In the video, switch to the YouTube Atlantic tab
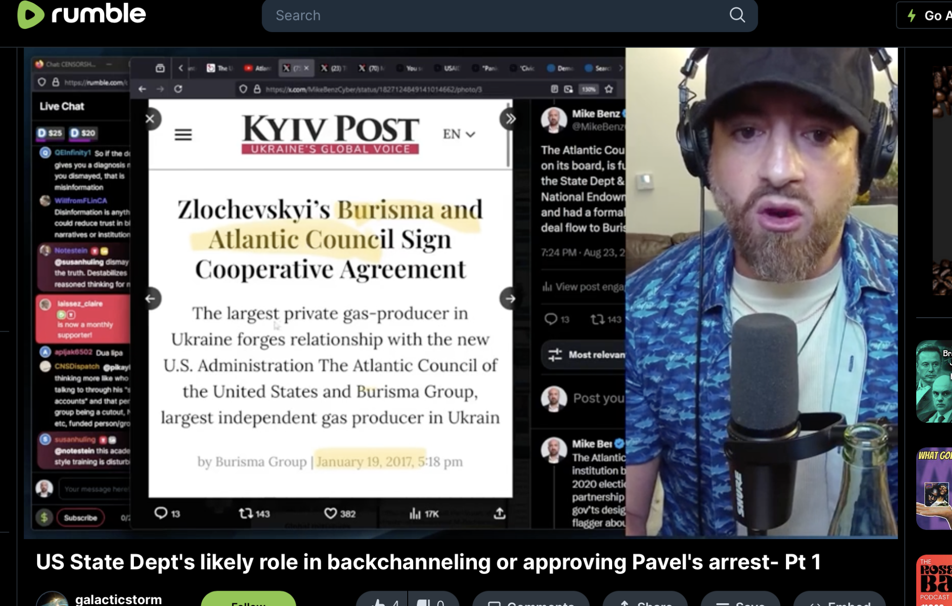Viewport: 952px width, 606px height. pyautogui.click(x=257, y=68)
